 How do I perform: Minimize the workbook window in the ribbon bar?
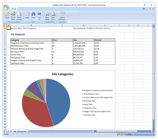tap(147, 9)
